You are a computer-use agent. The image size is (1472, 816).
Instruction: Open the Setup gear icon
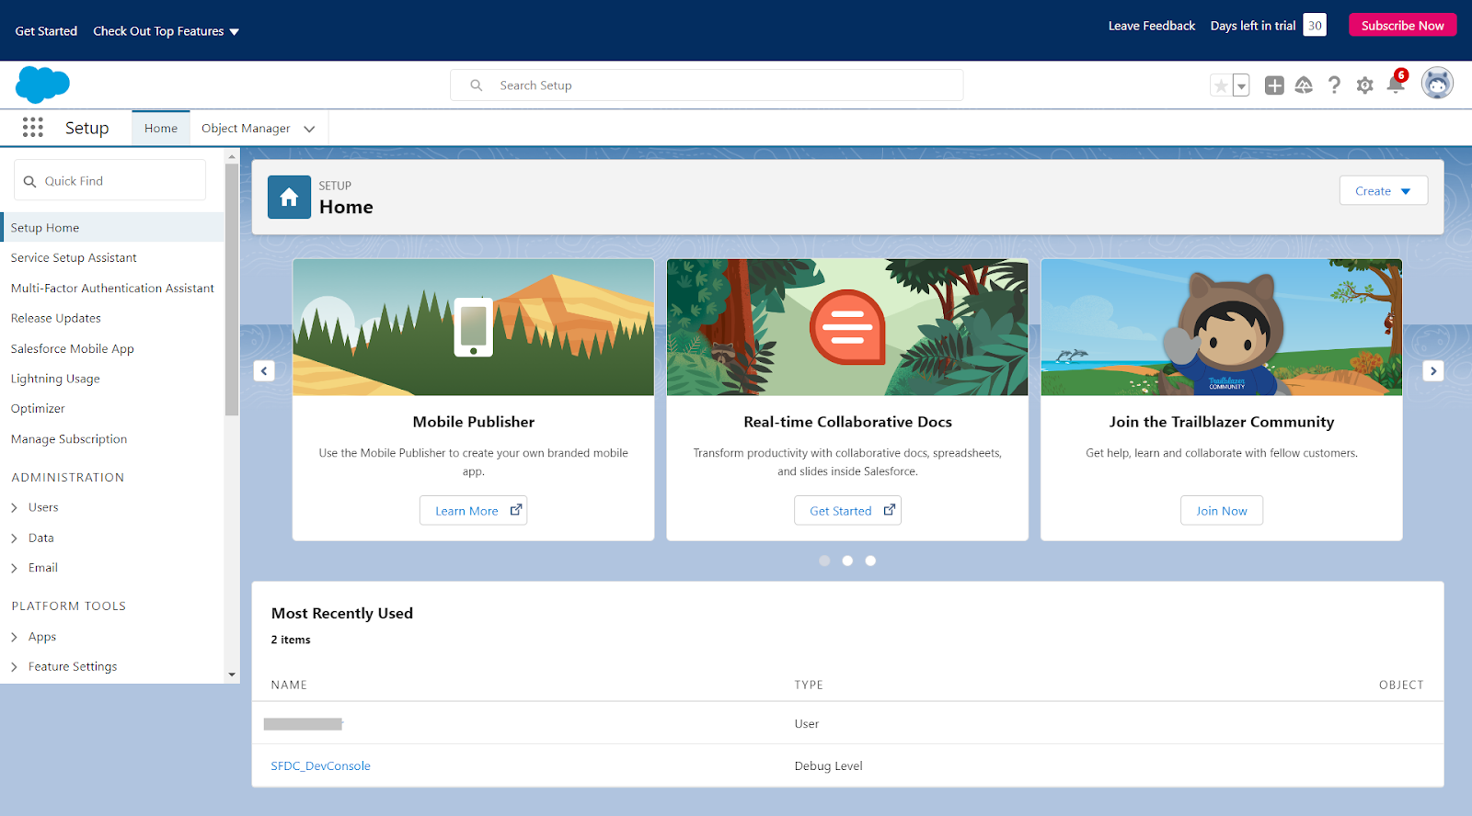pos(1364,85)
